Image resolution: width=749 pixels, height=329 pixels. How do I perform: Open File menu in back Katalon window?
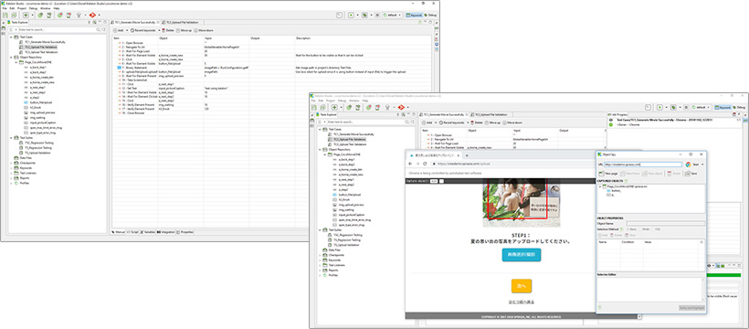pyautogui.click(x=5, y=8)
